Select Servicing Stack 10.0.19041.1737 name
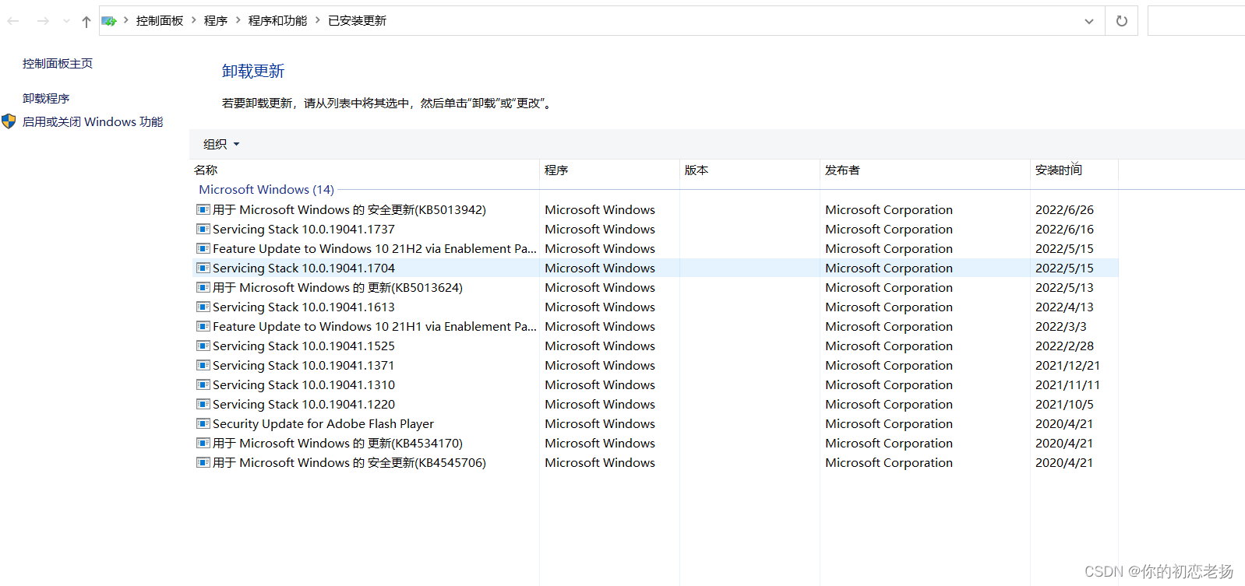Image resolution: width=1245 pixels, height=586 pixels. [304, 230]
